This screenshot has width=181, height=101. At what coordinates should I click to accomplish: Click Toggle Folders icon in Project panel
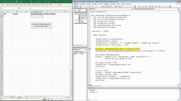pyautogui.click(x=79, y=11)
